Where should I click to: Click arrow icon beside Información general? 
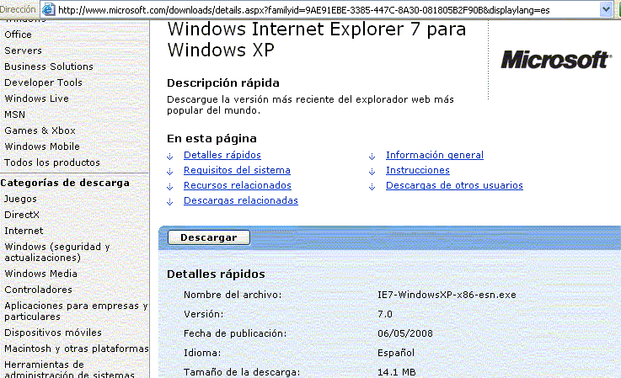[372, 157]
